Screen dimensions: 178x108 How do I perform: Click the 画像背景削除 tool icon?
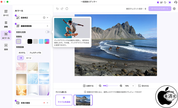coord(18,26)
